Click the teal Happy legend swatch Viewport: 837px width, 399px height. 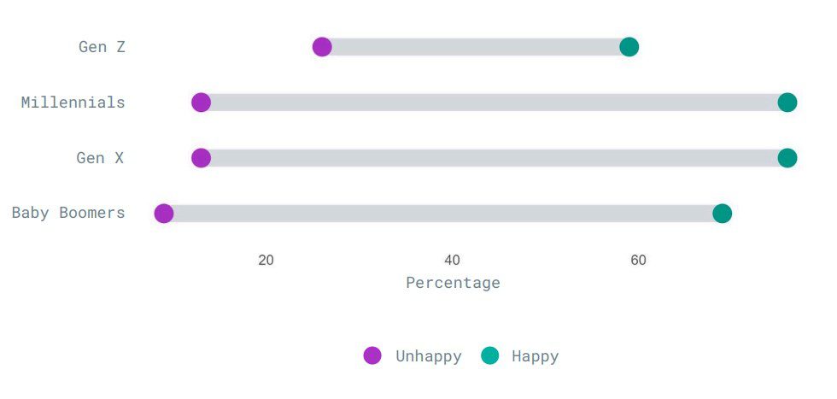click(x=489, y=356)
